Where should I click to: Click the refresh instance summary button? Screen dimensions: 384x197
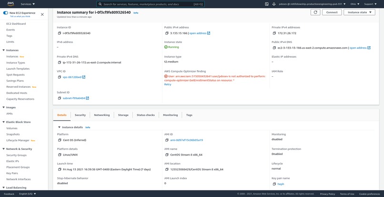tap(315, 12)
